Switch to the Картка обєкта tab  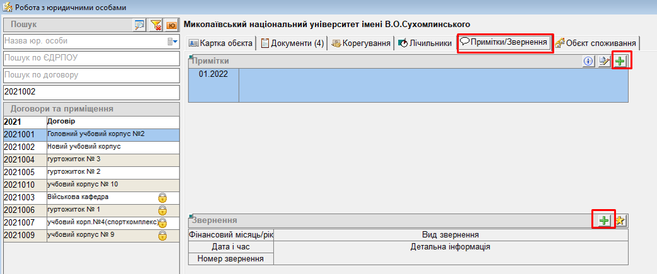coord(221,43)
